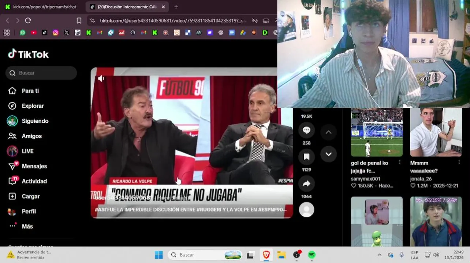
Task: Open the ESP LAA keyboard language switcher
Action: 414,255
